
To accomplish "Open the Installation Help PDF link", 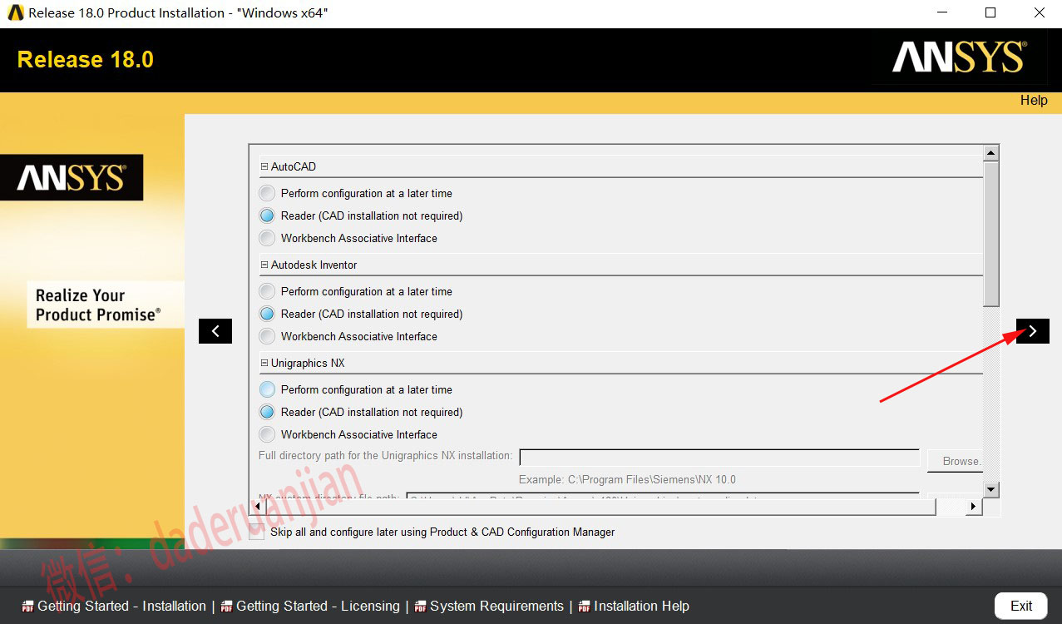I will click(641, 606).
